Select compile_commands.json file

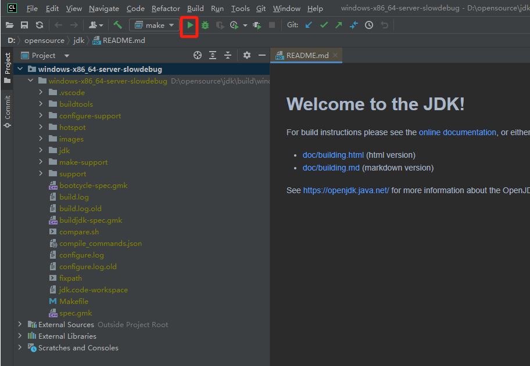101,243
